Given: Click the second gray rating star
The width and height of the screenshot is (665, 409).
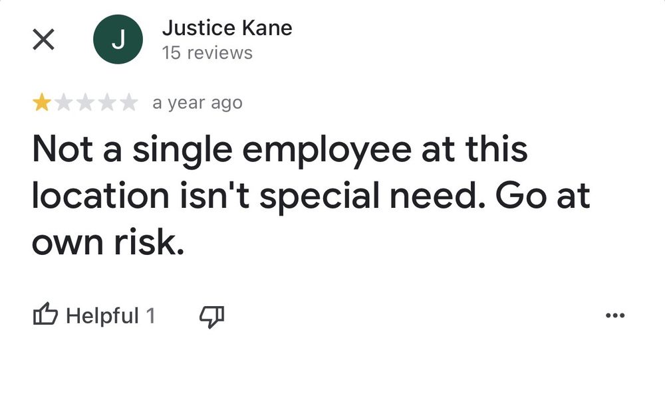Looking at the screenshot, I should [64, 103].
